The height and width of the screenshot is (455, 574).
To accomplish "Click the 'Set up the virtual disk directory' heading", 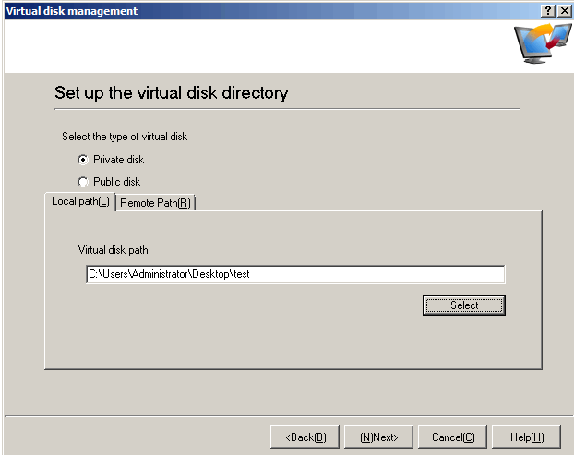I will point(171,93).
